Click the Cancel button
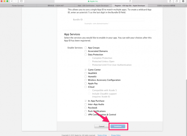This screenshot has height=136, width=187. [x=102, y=126]
